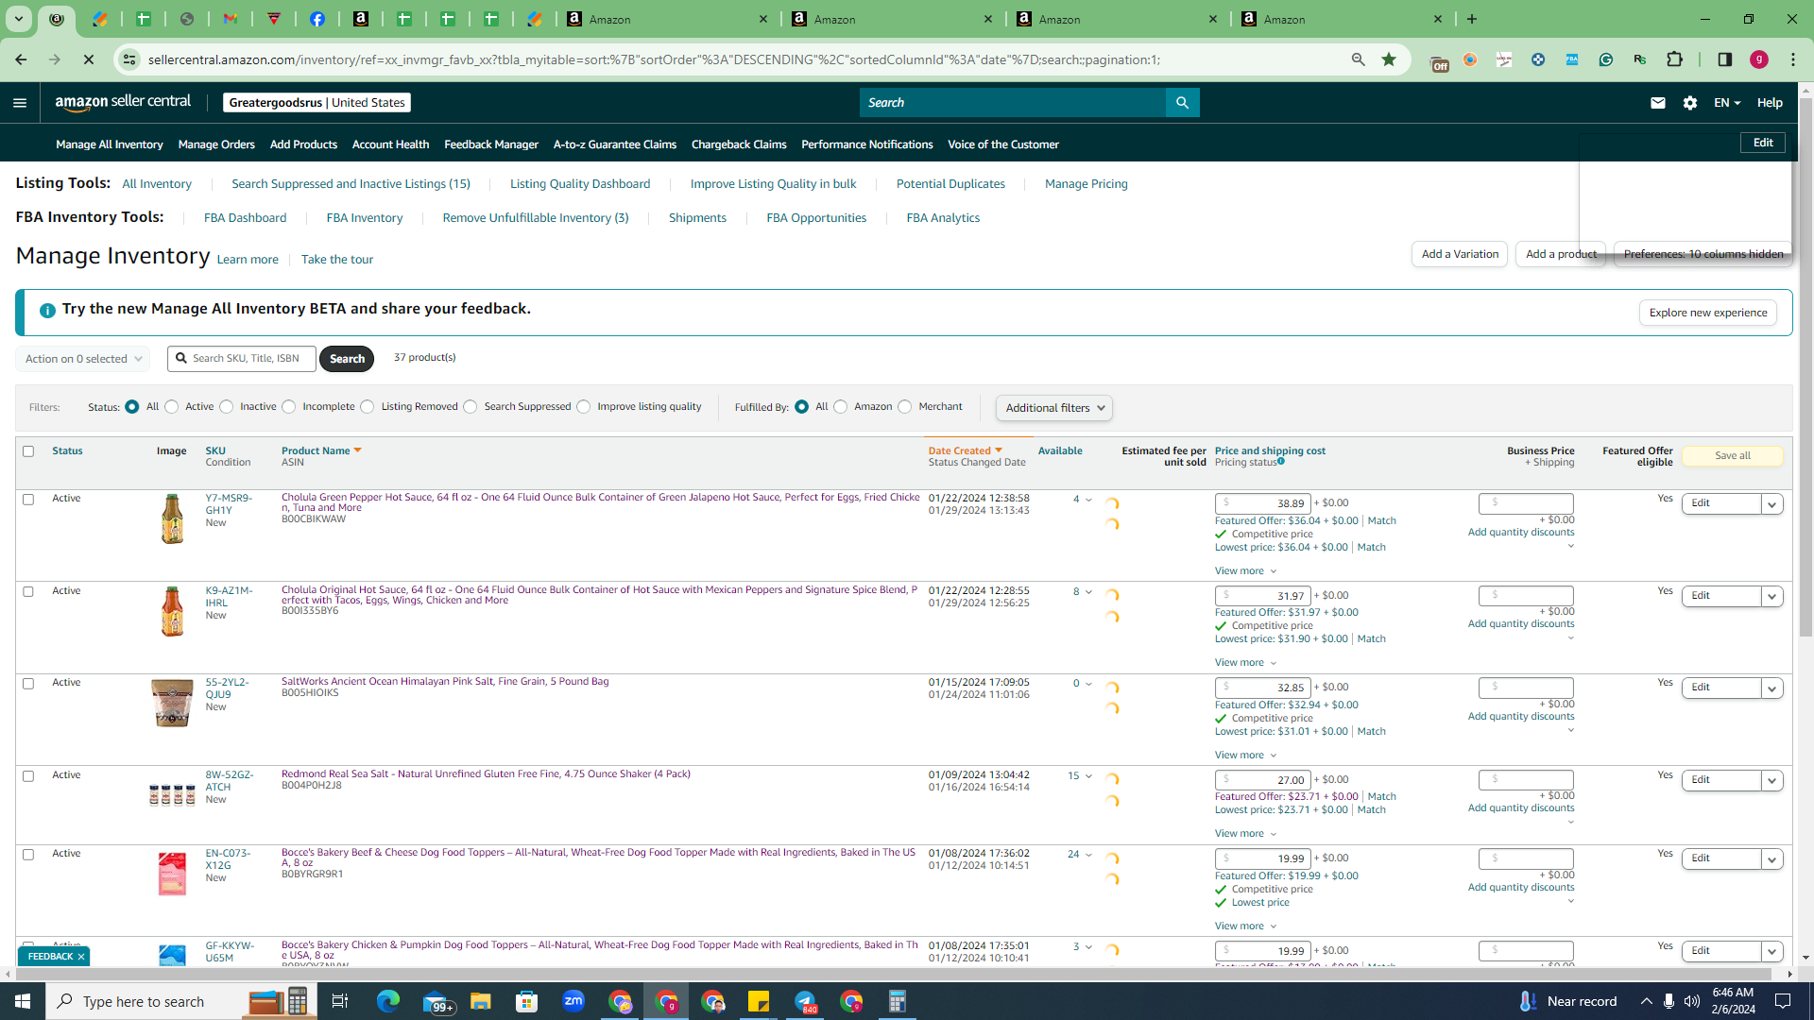
Task: Open Calculator from the taskbar
Action: 898,1001
